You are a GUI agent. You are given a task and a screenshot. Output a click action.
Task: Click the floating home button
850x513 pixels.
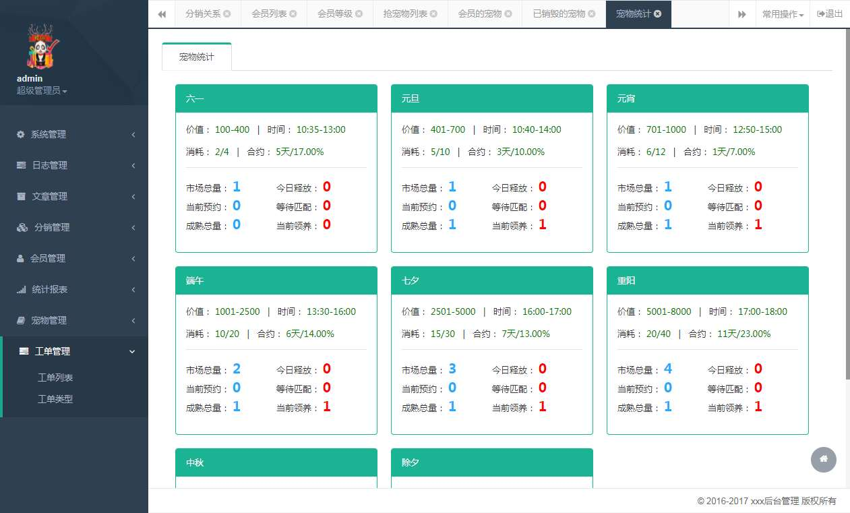[x=823, y=460]
